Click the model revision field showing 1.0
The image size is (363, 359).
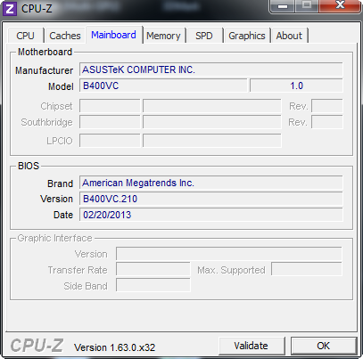pos(296,86)
